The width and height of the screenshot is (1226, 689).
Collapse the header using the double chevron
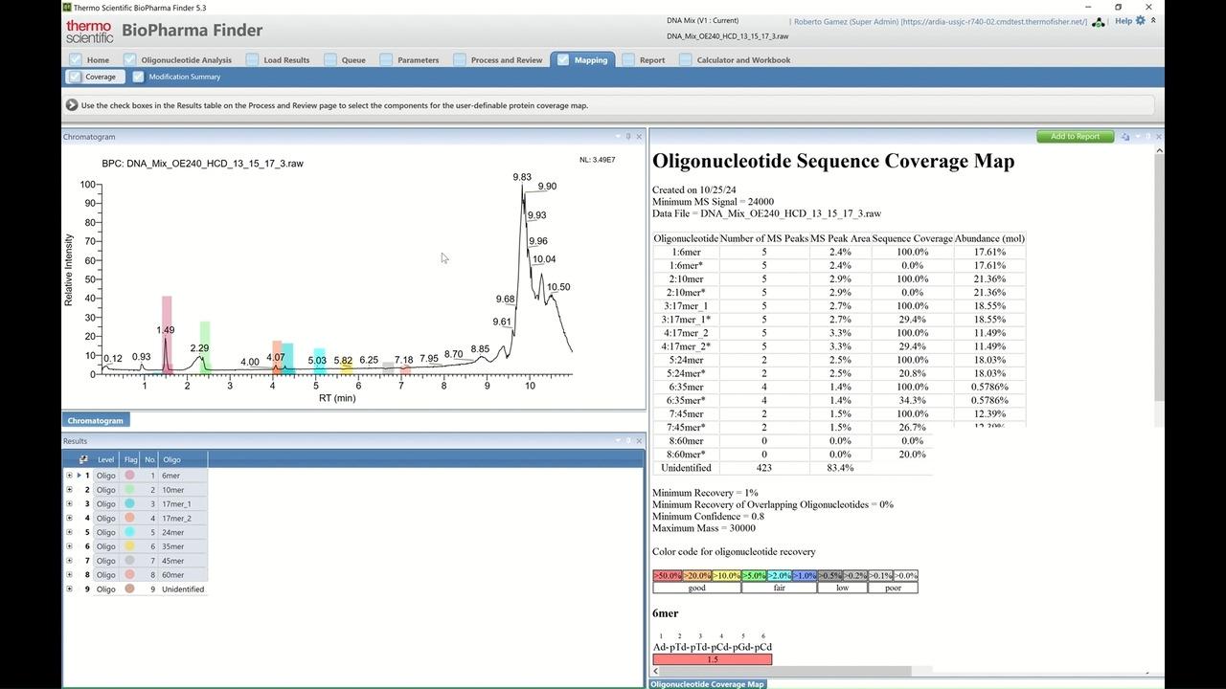tap(1153, 20)
